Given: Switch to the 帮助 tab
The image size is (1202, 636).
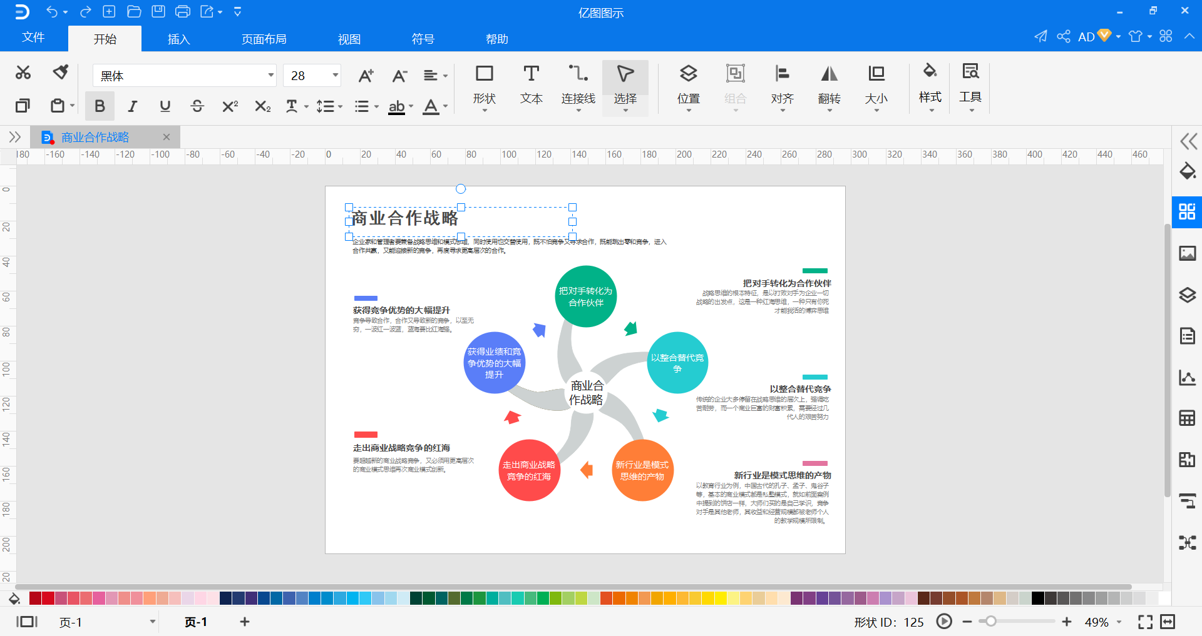Looking at the screenshot, I should (496, 39).
